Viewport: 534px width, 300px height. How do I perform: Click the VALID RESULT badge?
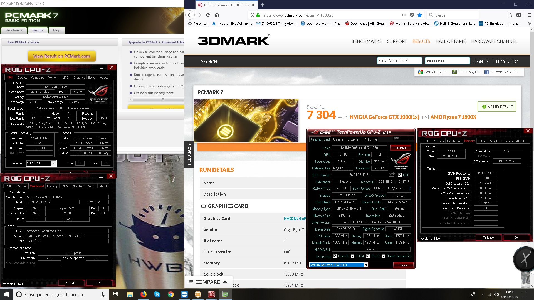click(x=497, y=107)
